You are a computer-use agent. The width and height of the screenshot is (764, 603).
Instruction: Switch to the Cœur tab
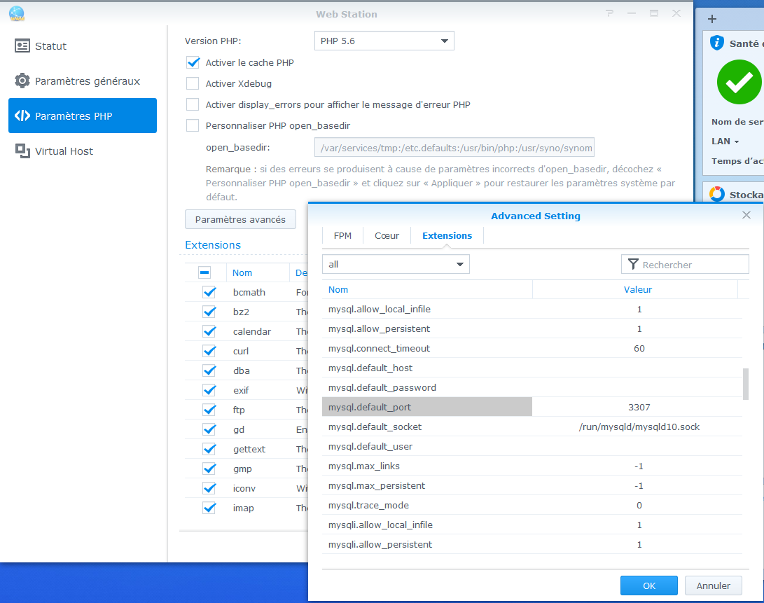coord(387,236)
